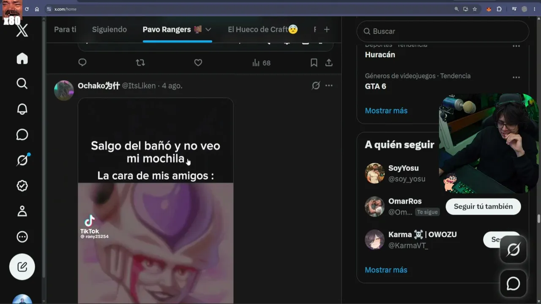
Task: Open the floating messages chat button
Action: click(x=514, y=284)
